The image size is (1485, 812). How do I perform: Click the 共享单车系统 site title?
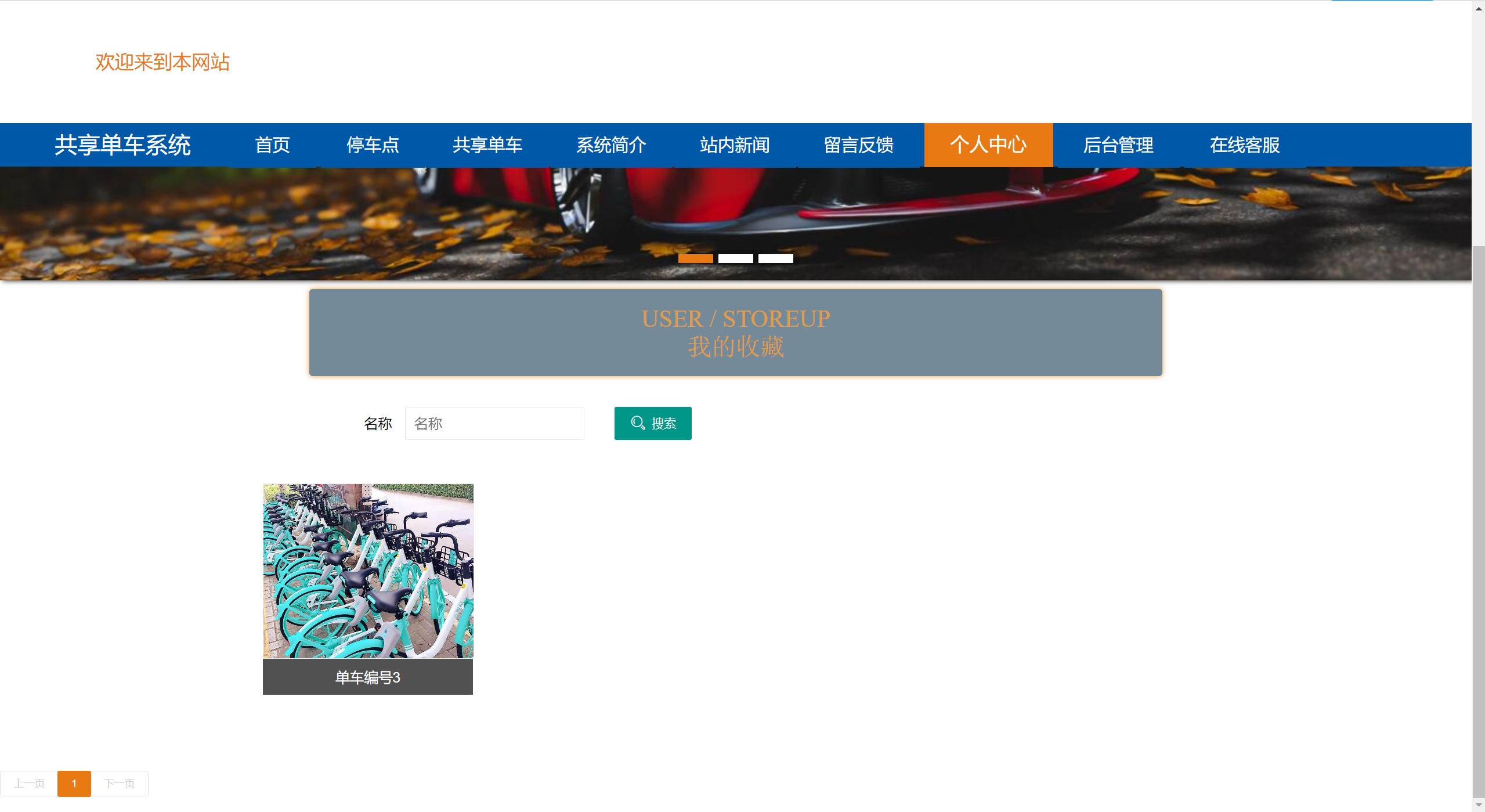point(122,145)
